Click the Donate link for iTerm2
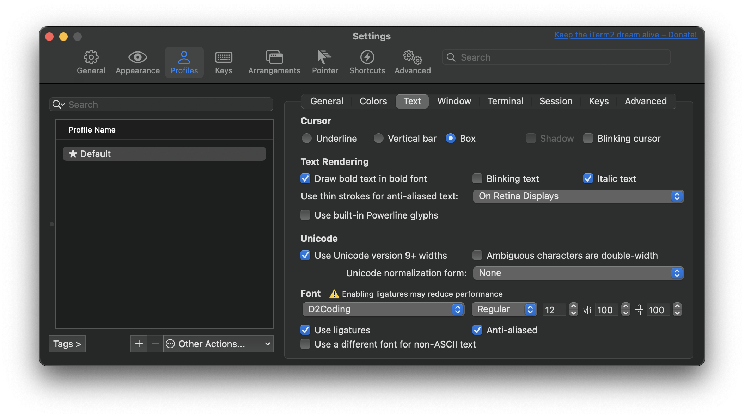 [x=626, y=35]
